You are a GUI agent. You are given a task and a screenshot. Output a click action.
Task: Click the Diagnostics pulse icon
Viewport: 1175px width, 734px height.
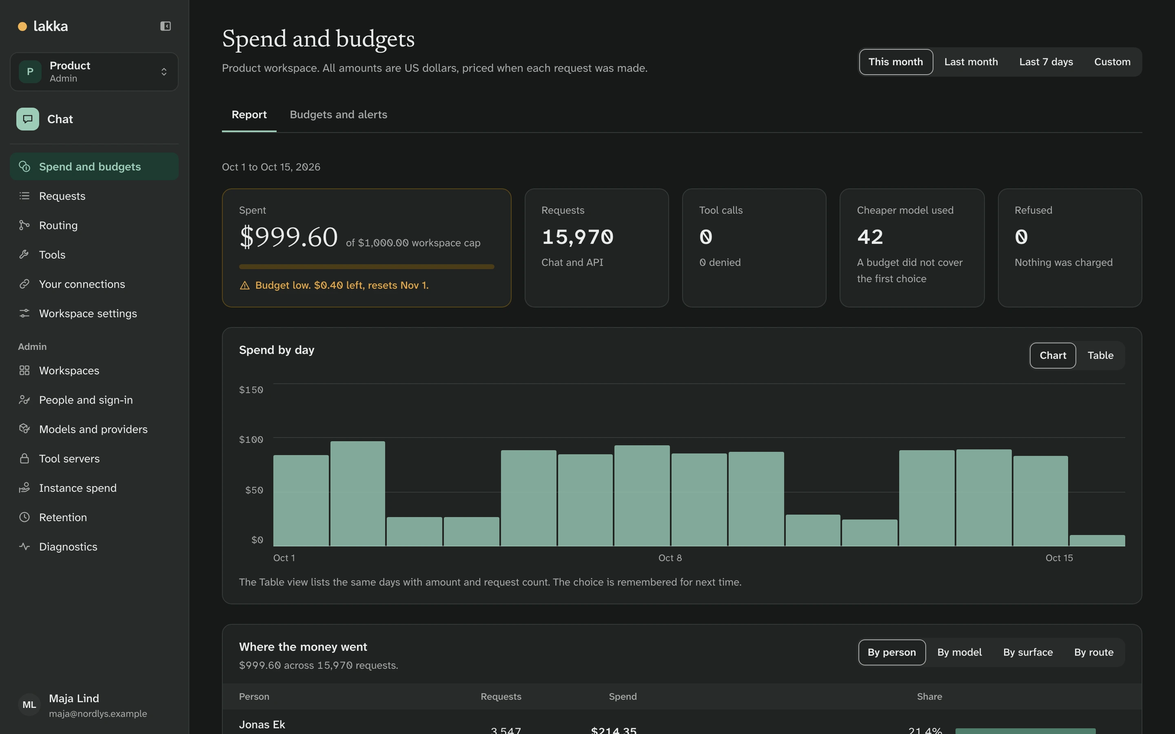[x=24, y=546]
